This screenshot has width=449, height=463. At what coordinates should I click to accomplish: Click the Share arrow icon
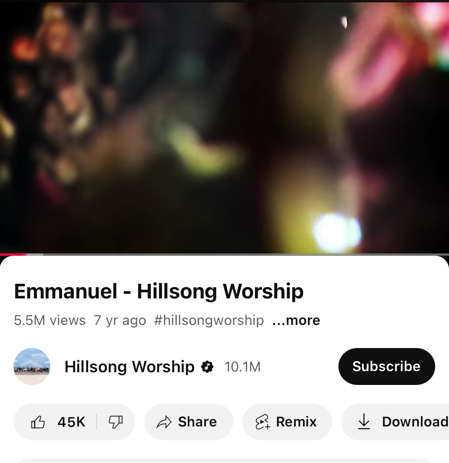tap(164, 422)
